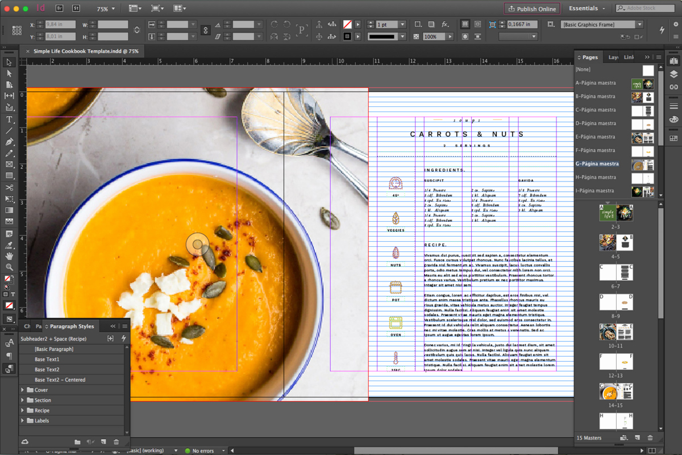Click the drop shadow icon in control bar
Image resolution: width=682 pixels, height=455 pixels.
432,24
